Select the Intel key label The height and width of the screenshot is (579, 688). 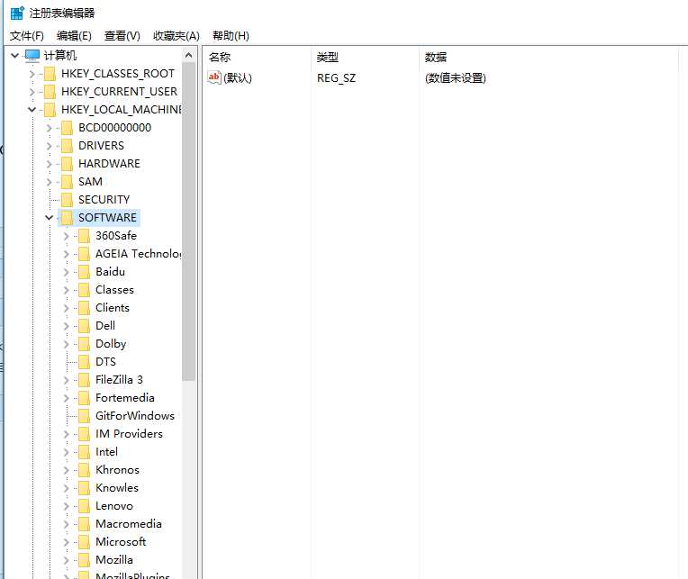[106, 452]
